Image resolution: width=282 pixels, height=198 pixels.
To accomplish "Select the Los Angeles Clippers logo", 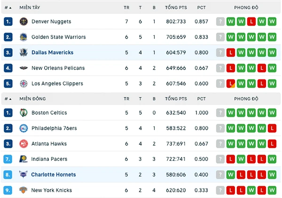I will (x=23, y=84).
